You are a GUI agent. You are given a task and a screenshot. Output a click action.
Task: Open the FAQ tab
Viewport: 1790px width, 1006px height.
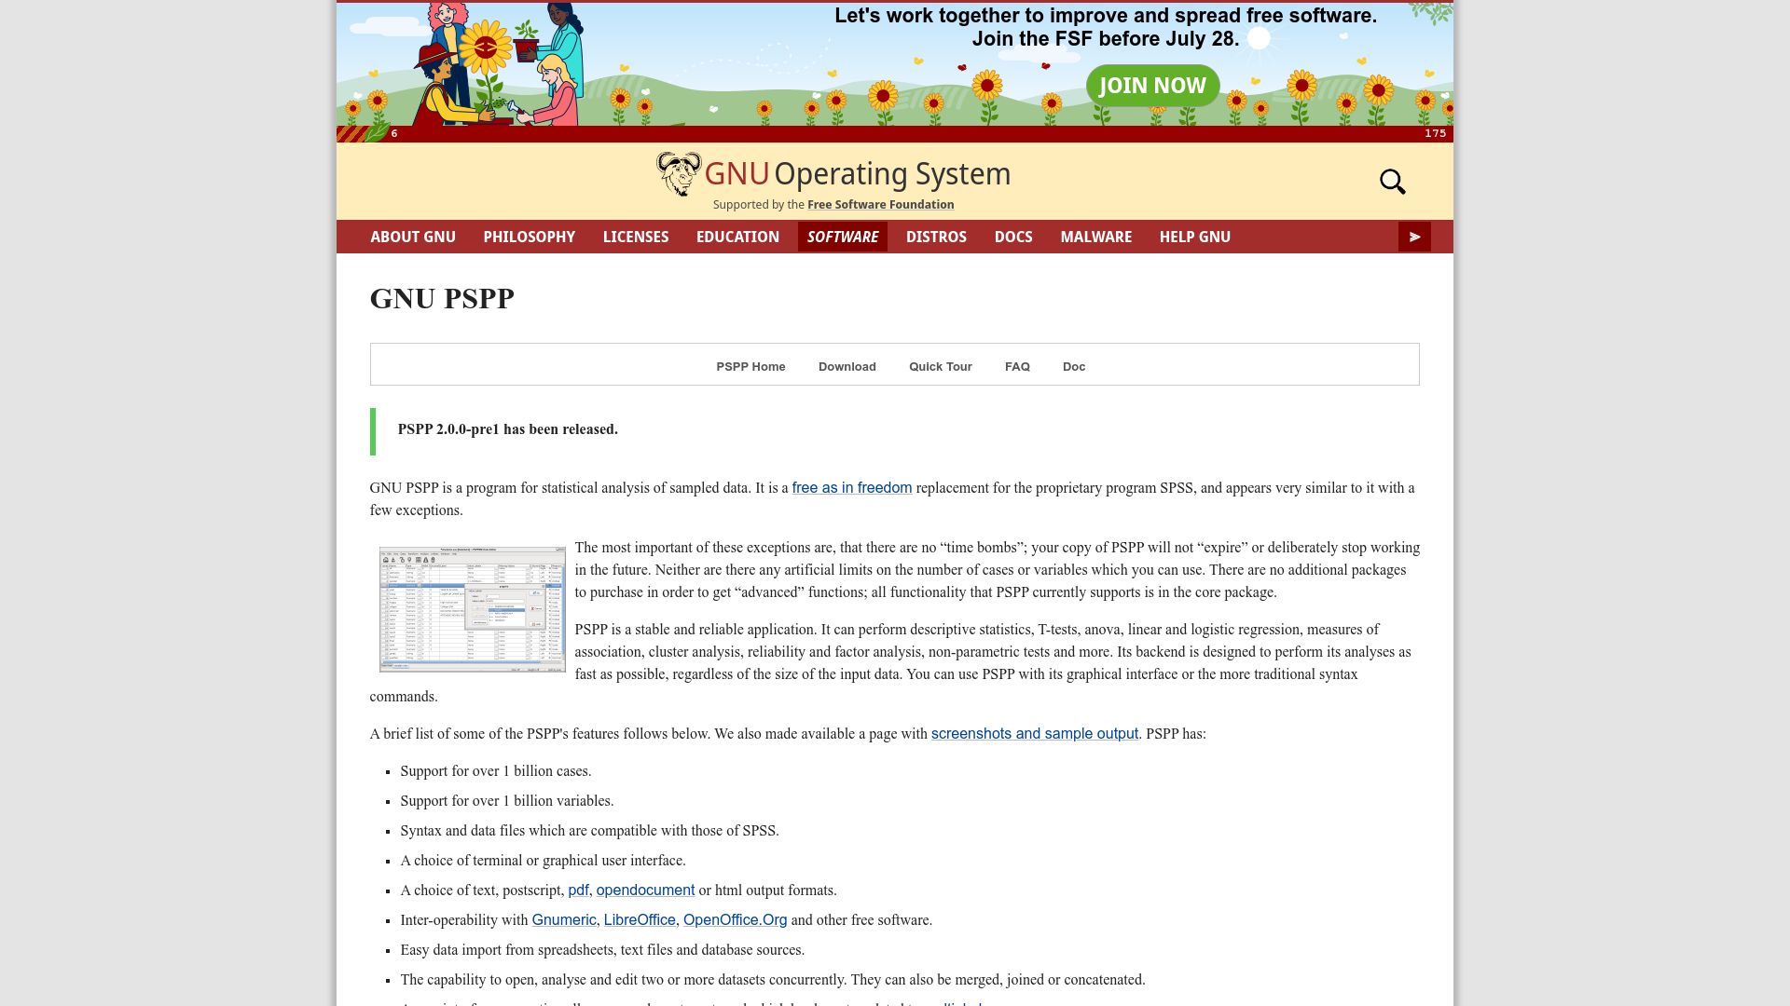pos(1017,367)
